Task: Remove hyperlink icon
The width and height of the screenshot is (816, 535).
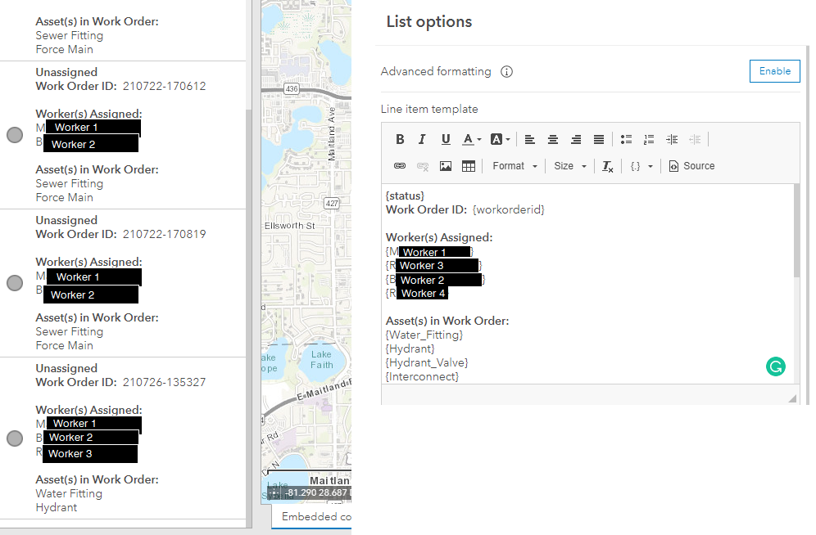Action: (x=423, y=166)
